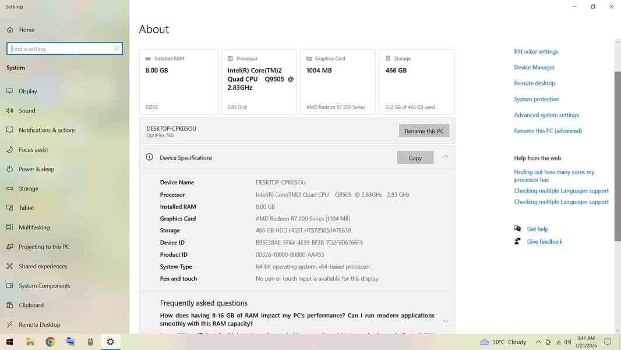Image resolution: width=621 pixels, height=350 pixels.
Task: Open File Explorer from the taskbar
Action: pos(30,342)
